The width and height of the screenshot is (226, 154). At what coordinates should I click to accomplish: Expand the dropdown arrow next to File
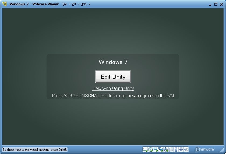(70, 4)
